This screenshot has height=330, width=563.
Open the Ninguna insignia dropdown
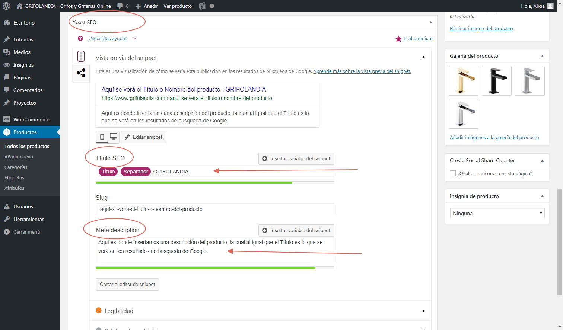tap(497, 213)
